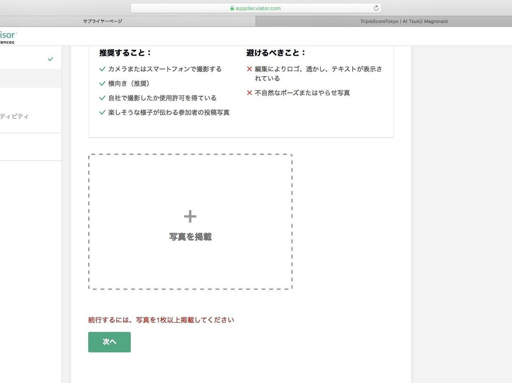Click the checkmark before 自社で撮影したか使用許可を得ている
This screenshot has width=512, height=383.
click(x=102, y=98)
